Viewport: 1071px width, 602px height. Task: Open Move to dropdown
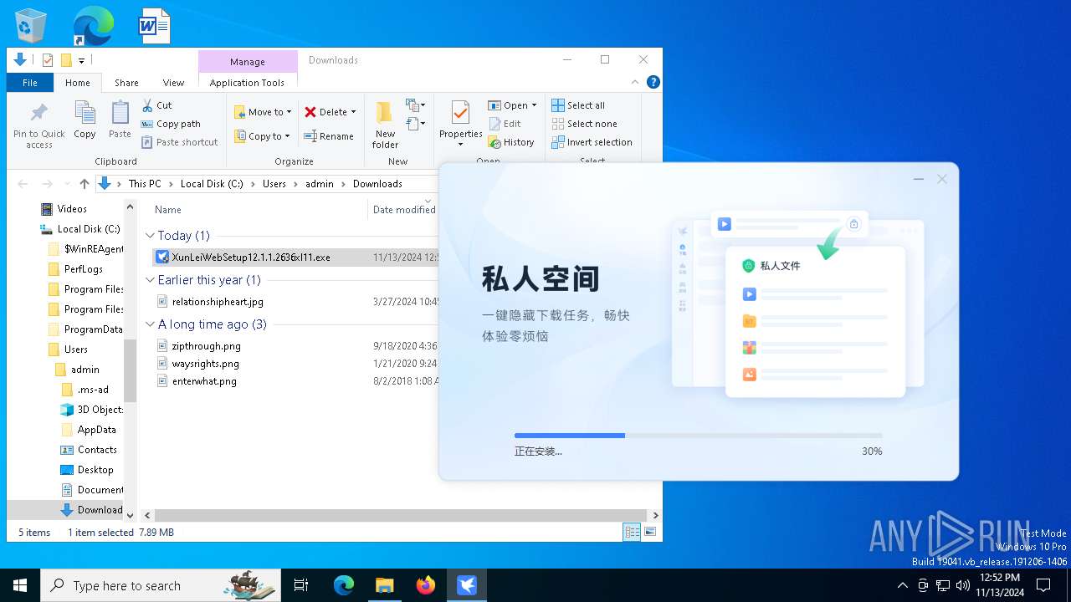[264, 112]
